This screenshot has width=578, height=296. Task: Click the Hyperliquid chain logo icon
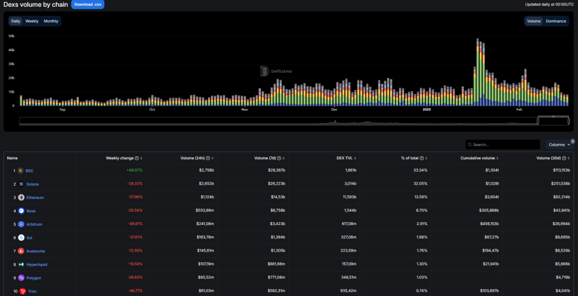pyautogui.click(x=21, y=264)
